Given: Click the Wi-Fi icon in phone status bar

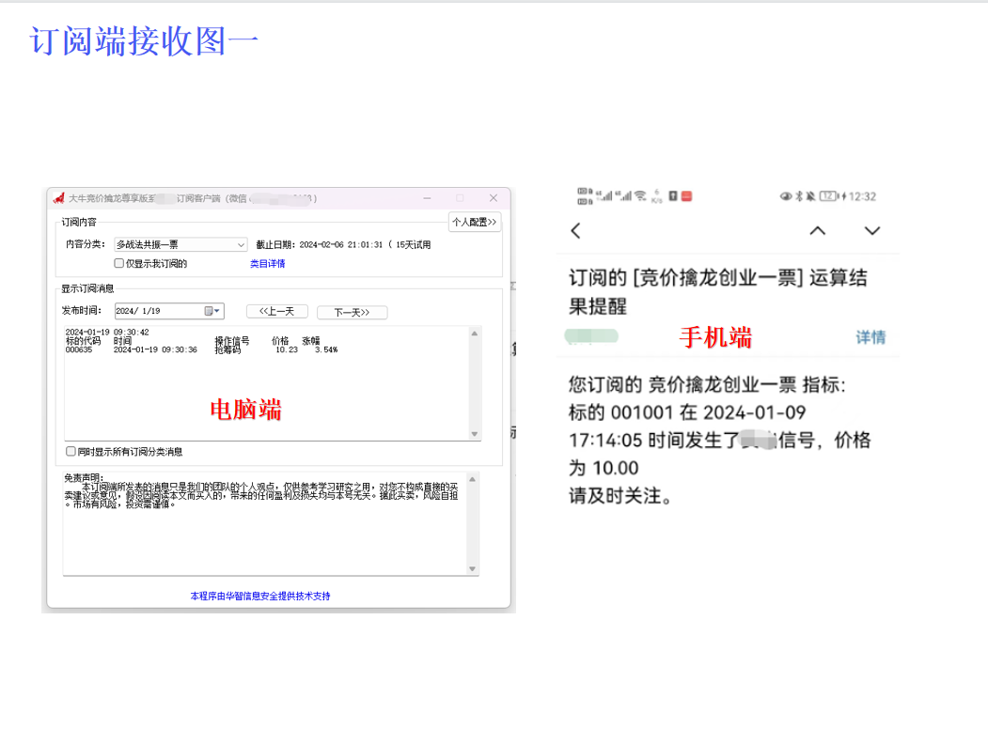Looking at the screenshot, I should point(640,196).
